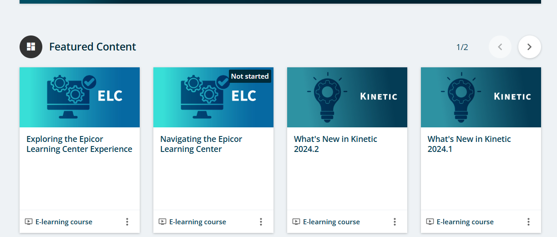Click the Not started status badge

point(250,76)
